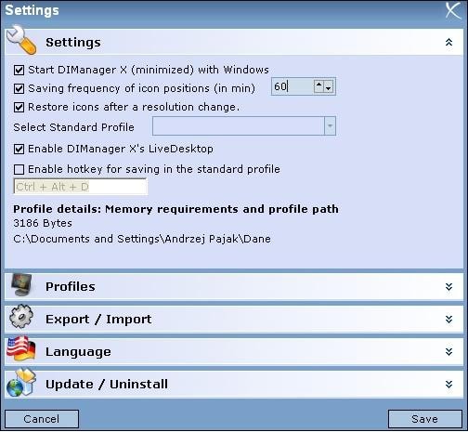The height and width of the screenshot is (432, 468).
Task: Enable hotkey for saving in standard profile
Action: coord(19,170)
